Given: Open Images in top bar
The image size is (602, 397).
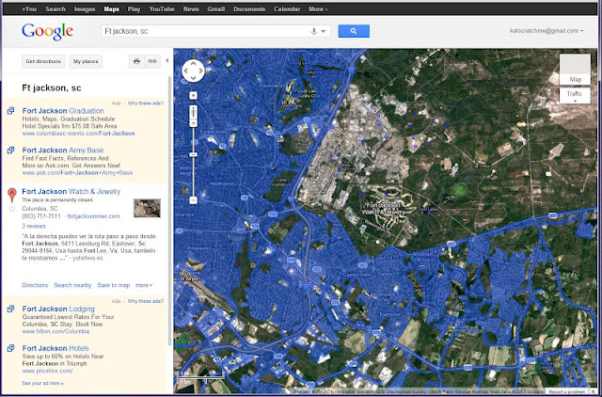Looking at the screenshot, I should pos(85,8).
